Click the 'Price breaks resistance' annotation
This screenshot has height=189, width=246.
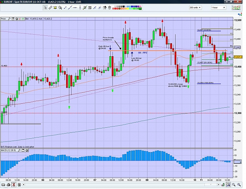[108, 39]
